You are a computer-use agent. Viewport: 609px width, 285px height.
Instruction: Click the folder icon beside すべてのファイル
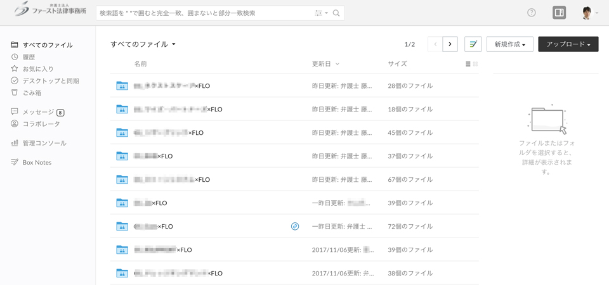coord(15,44)
